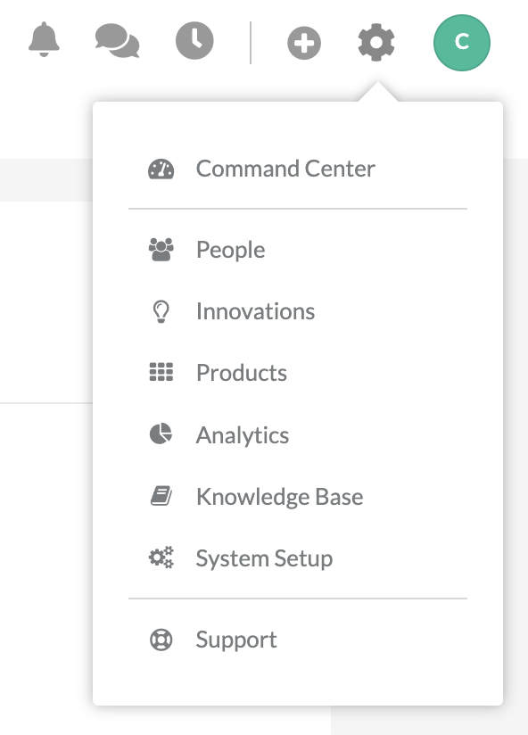Screen dimensions: 528x735
Task: Open the chat conversations icon
Action: [117, 41]
